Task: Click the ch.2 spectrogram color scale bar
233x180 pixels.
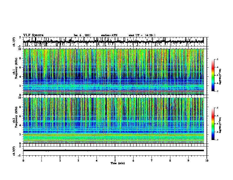Action: [213, 124]
